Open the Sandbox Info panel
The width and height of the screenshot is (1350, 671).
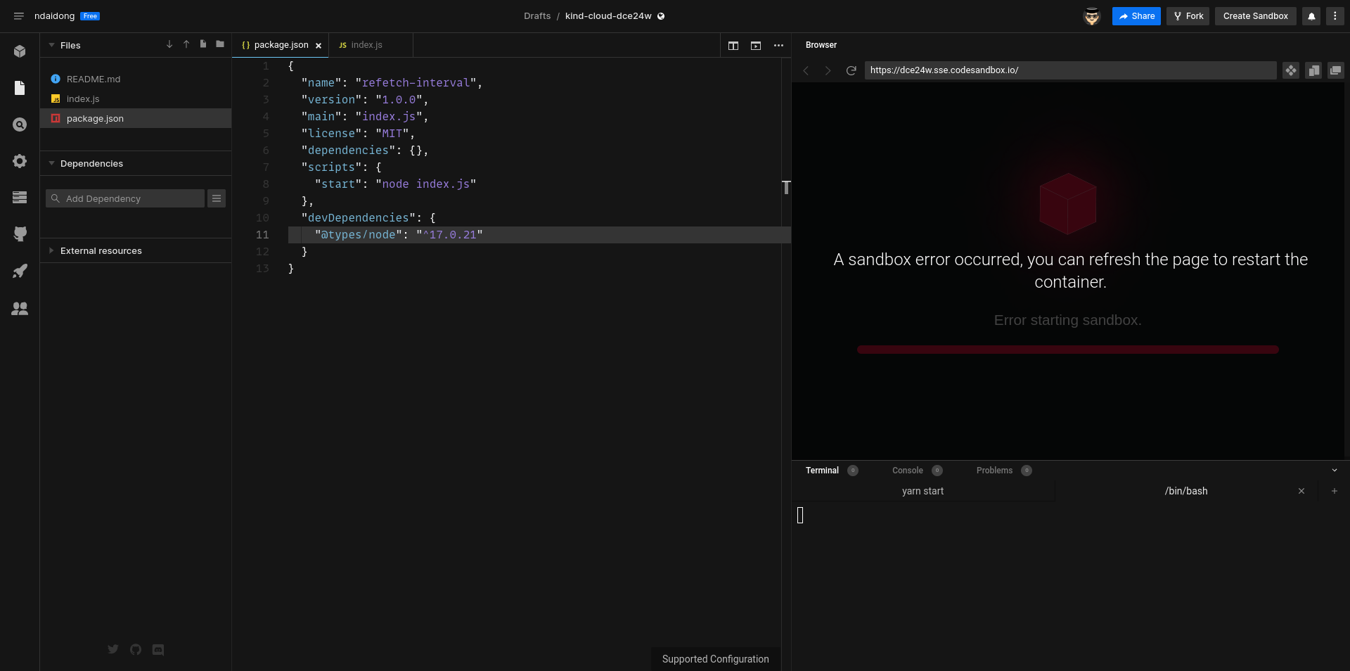pos(20,51)
